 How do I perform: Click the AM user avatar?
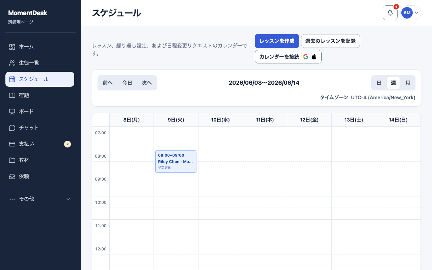tap(407, 13)
